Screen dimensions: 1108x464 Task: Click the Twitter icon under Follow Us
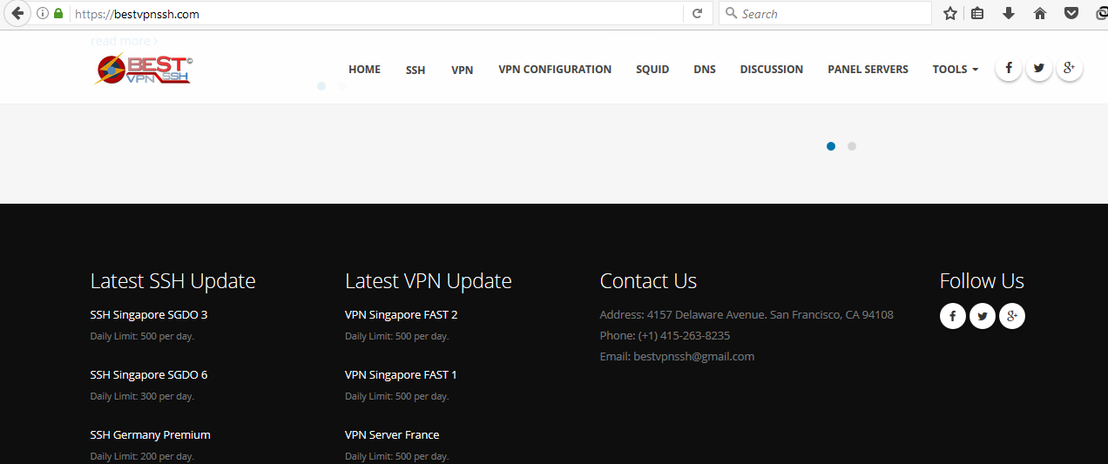tap(982, 316)
